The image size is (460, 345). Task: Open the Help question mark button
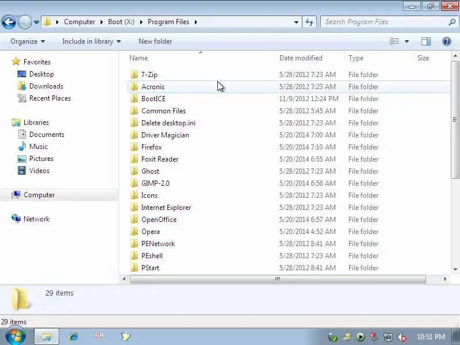click(447, 41)
